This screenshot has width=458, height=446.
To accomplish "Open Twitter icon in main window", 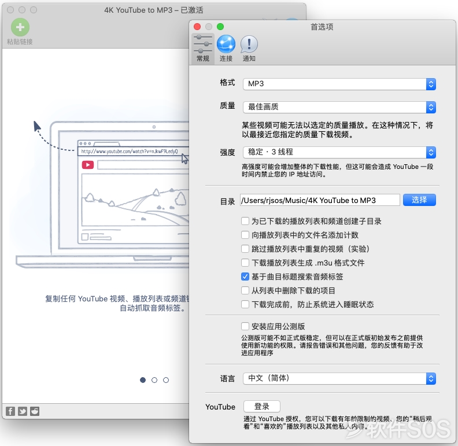I will tap(23, 411).
